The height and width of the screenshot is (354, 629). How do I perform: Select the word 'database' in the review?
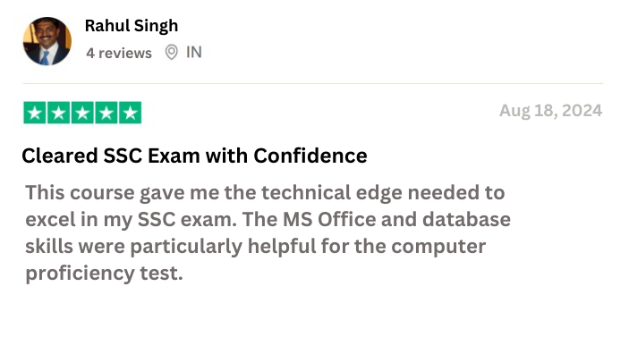point(466,219)
